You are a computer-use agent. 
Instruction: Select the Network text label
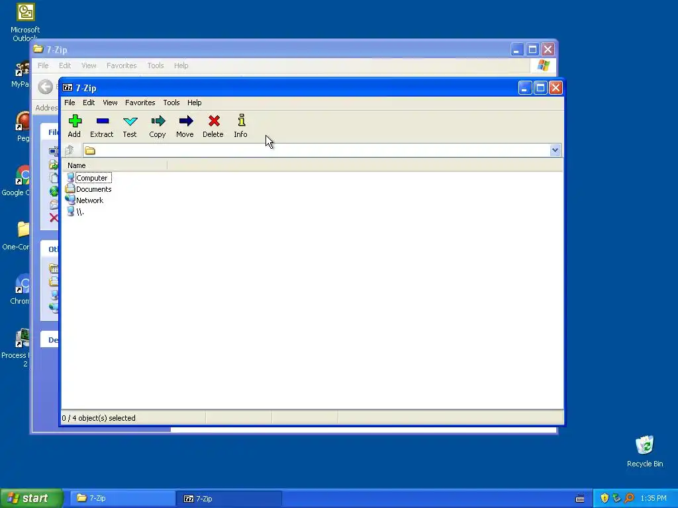pos(89,200)
